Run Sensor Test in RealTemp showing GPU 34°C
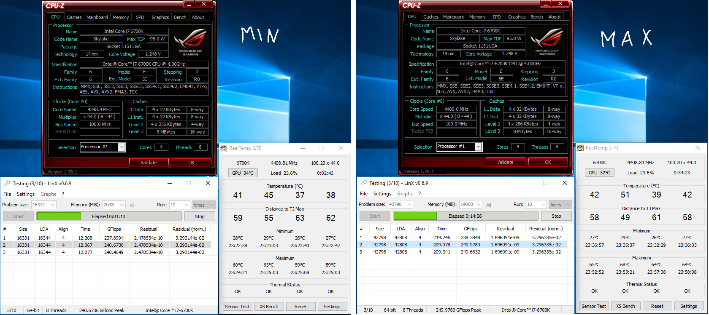This screenshot has height=315, width=709. coord(237,307)
